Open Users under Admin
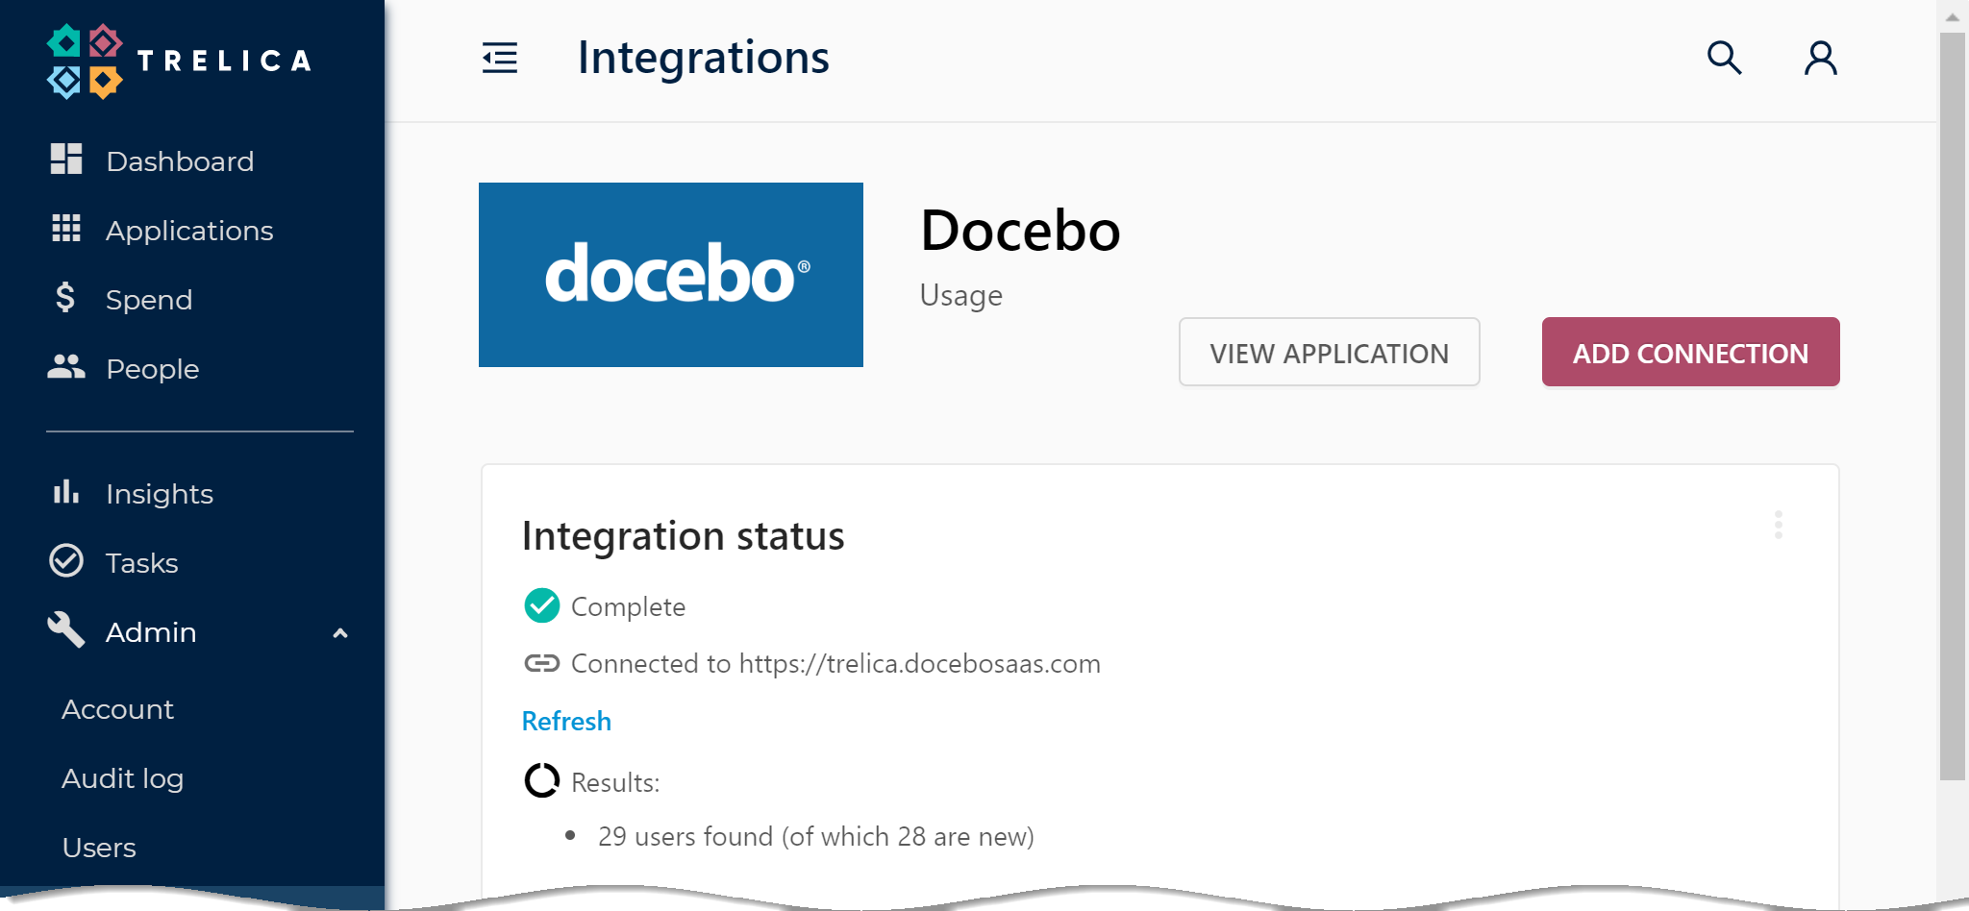1969x911 pixels. point(99,848)
